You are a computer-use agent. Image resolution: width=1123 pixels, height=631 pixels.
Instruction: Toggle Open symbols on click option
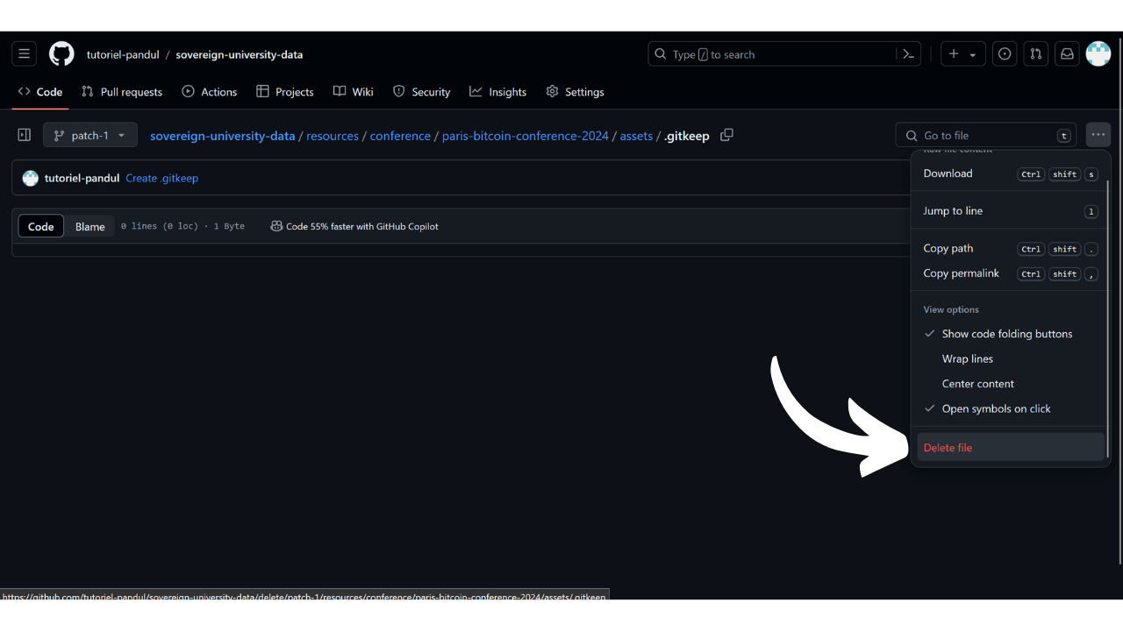click(x=996, y=408)
